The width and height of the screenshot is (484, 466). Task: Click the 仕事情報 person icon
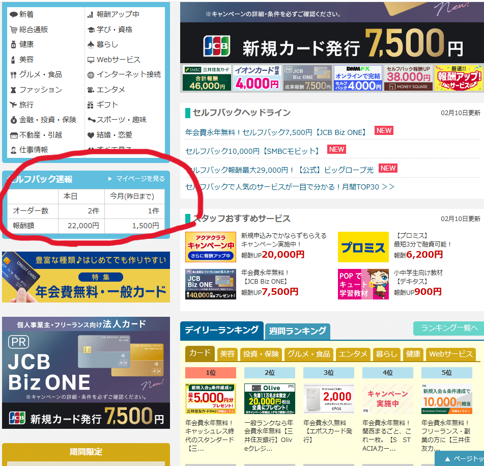(13, 150)
